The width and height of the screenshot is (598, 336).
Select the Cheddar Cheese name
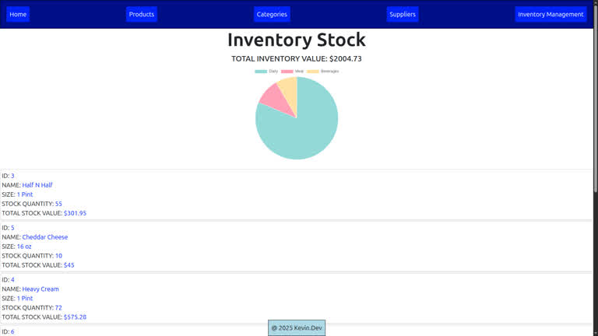click(45, 237)
